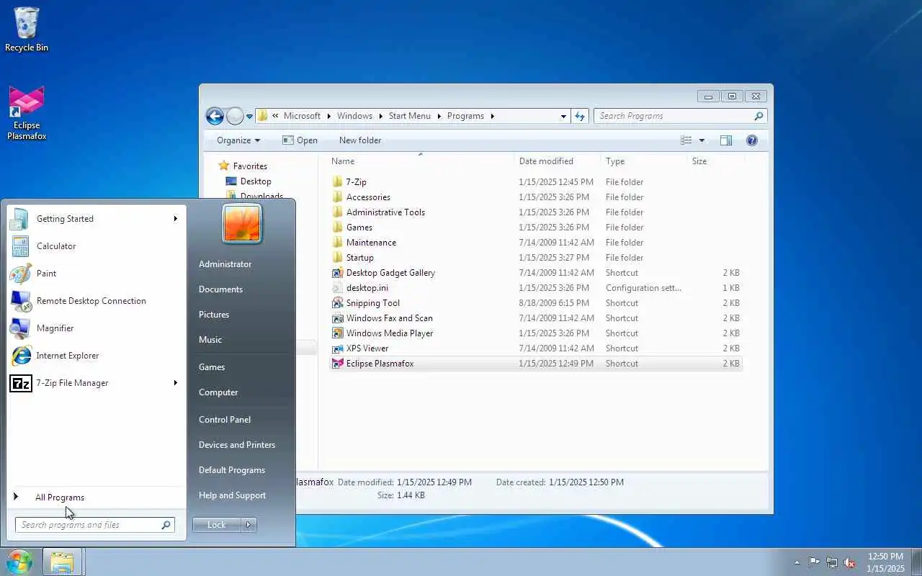
Task: Expand the Getting Started submenu arrow
Action: pyautogui.click(x=175, y=219)
